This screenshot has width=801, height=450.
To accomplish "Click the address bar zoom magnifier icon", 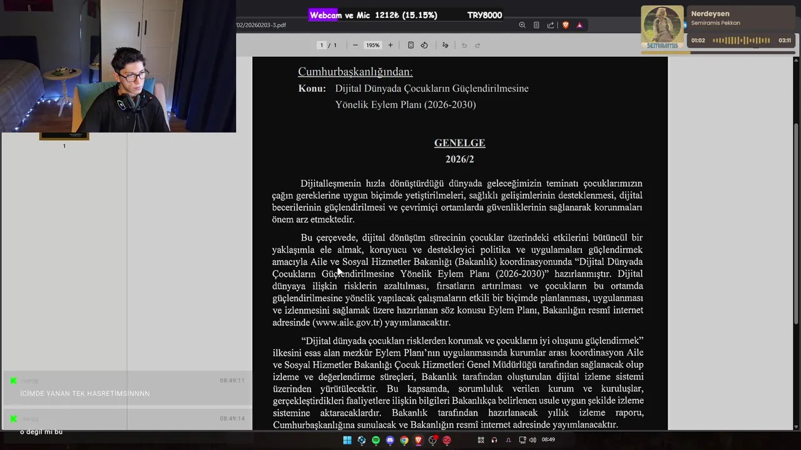I will [522, 25].
